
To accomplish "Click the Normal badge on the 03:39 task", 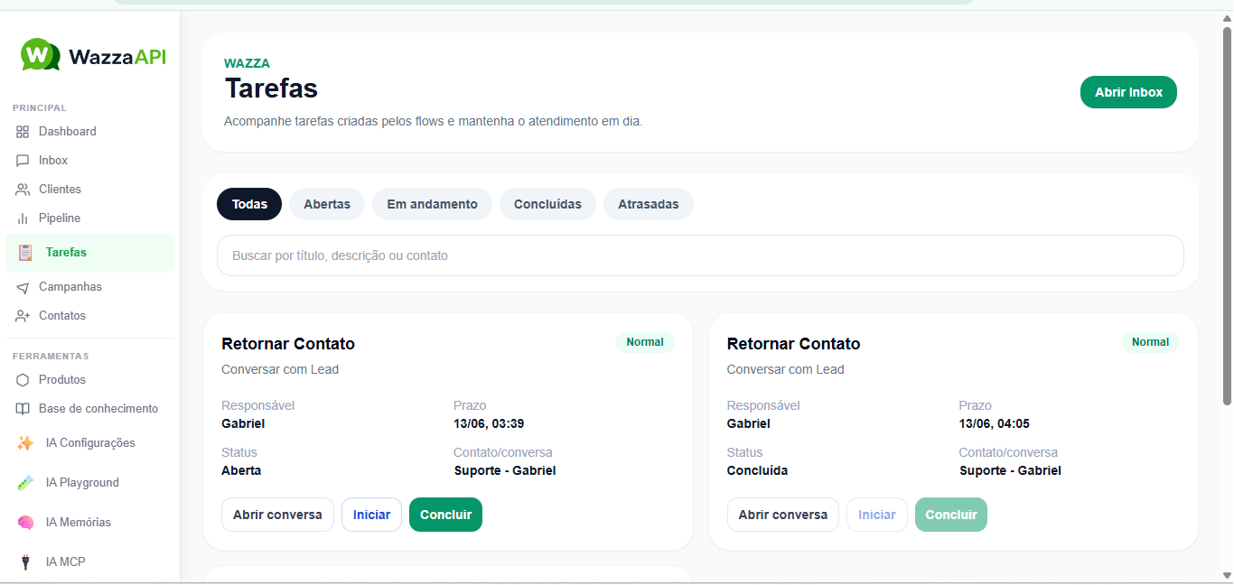I will pyautogui.click(x=645, y=342).
